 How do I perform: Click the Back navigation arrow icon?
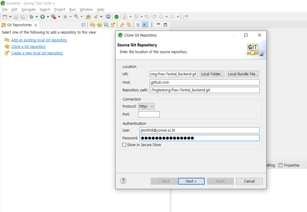(x=161, y=17)
